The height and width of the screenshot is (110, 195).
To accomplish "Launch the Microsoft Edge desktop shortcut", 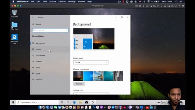I will pos(14,39).
